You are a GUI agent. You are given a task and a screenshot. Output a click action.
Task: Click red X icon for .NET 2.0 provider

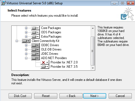click(44, 62)
